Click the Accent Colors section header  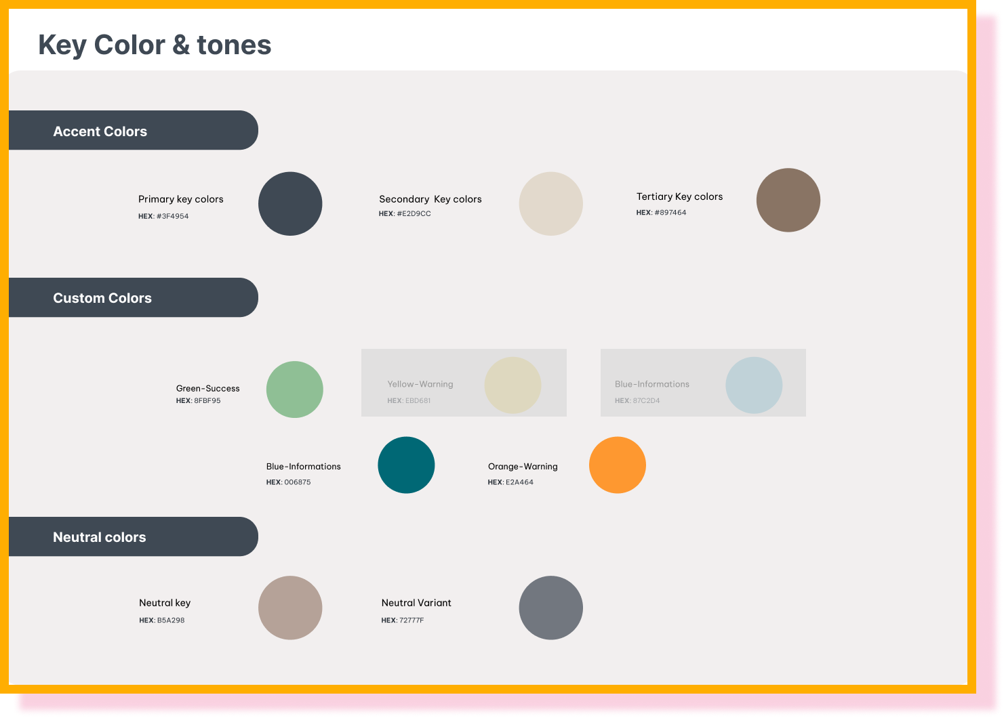pyautogui.click(x=100, y=131)
